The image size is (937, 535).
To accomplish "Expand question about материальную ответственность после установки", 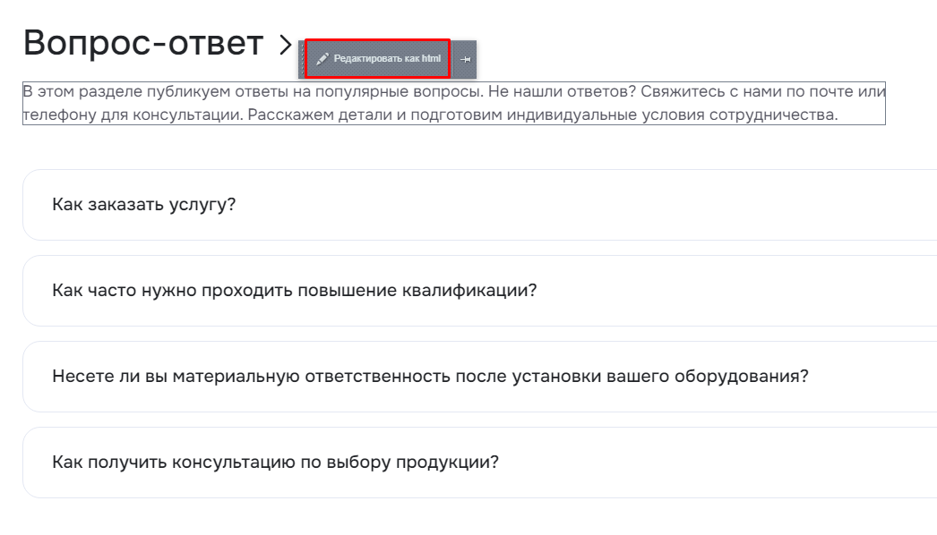I will (479, 377).
